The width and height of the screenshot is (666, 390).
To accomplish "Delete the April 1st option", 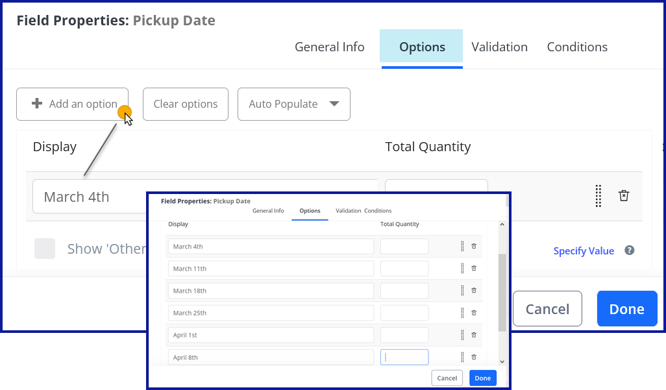I will [474, 335].
